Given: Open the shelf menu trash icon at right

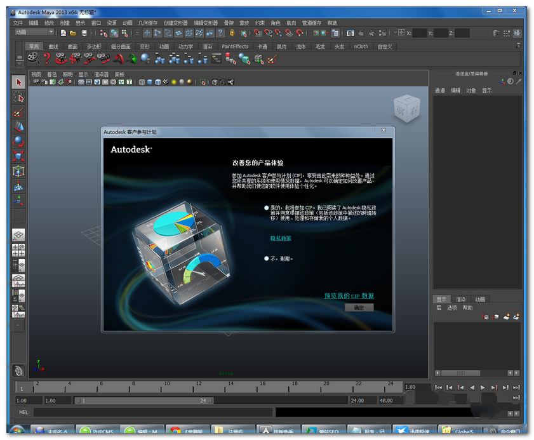Looking at the screenshot, I should (x=518, y=45).
